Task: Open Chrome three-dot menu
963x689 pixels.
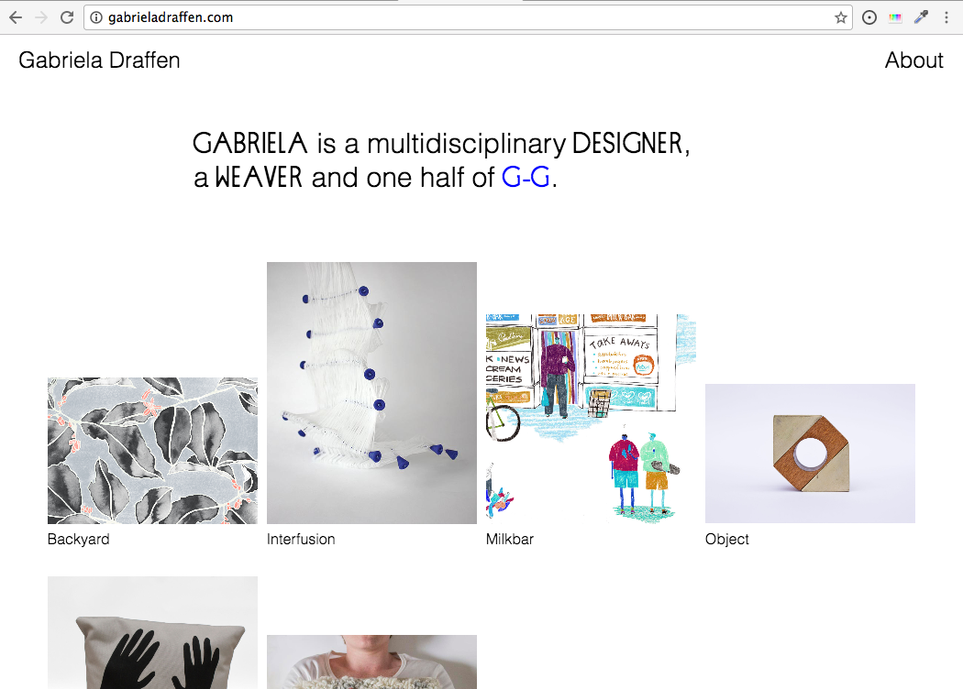Action: click(946, 17)
